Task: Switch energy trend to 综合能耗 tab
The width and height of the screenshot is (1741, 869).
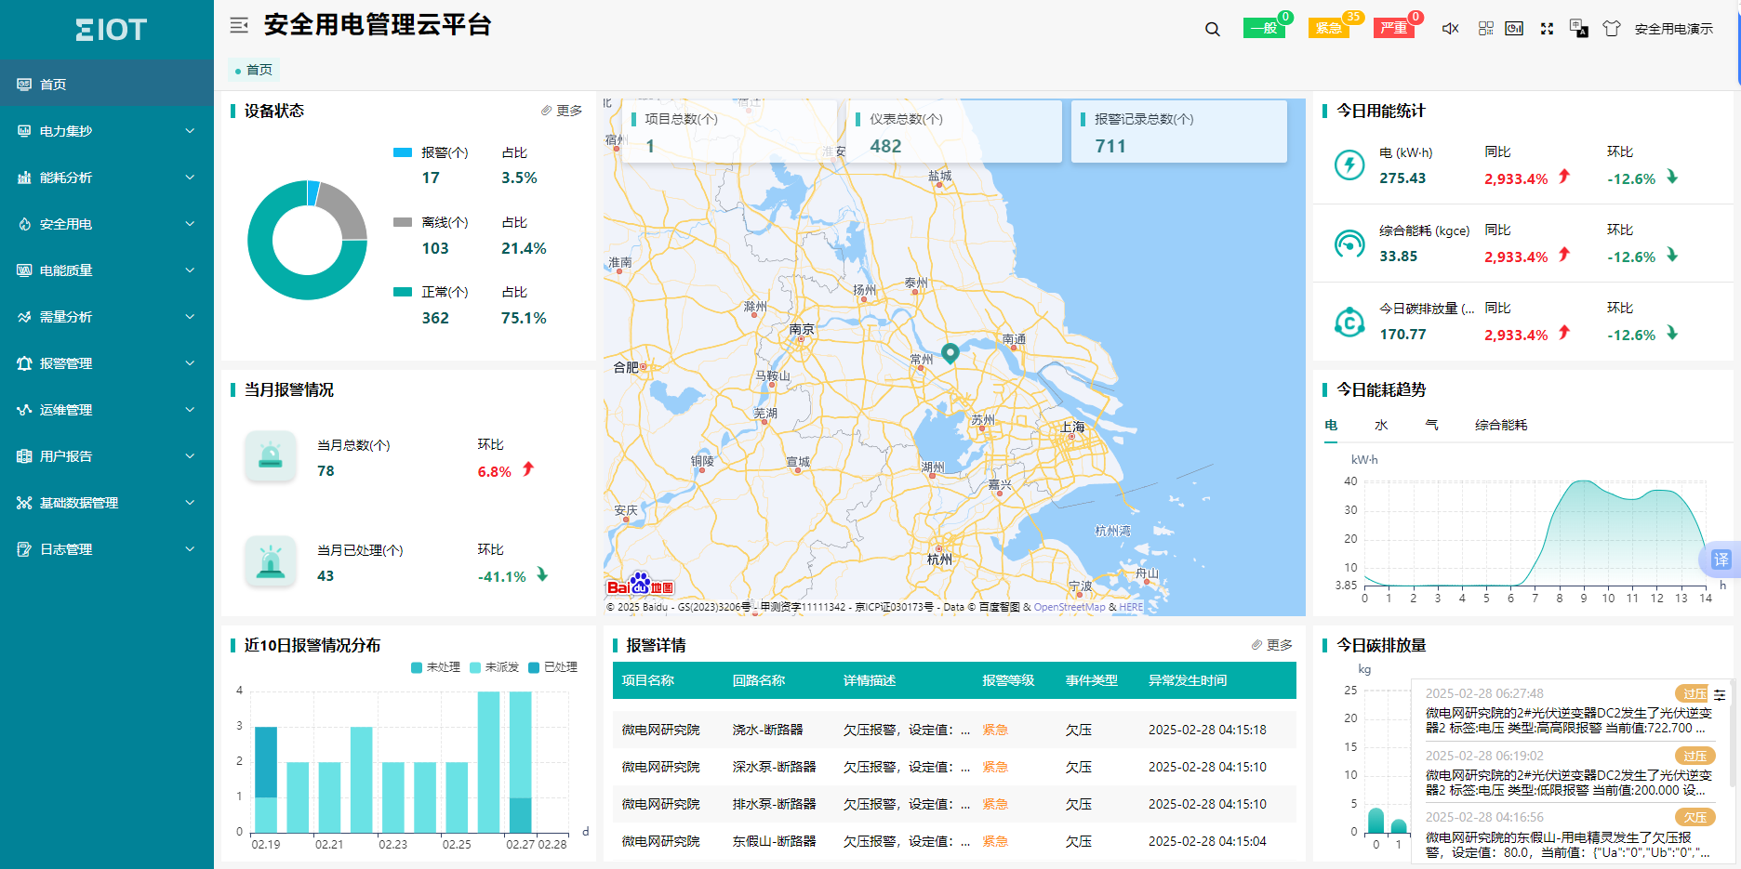Action: [x=1501, y=425]
